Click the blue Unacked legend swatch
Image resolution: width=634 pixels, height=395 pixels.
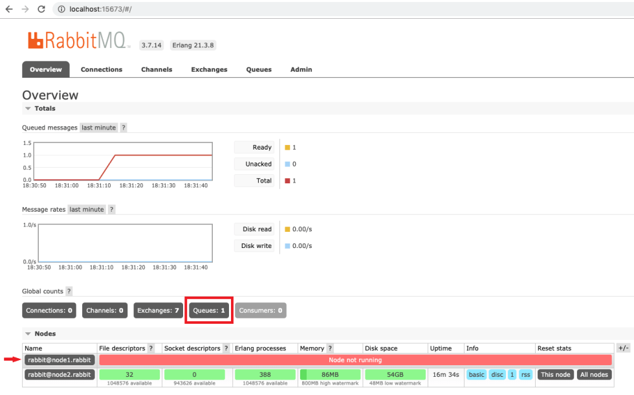click(287, 164)
